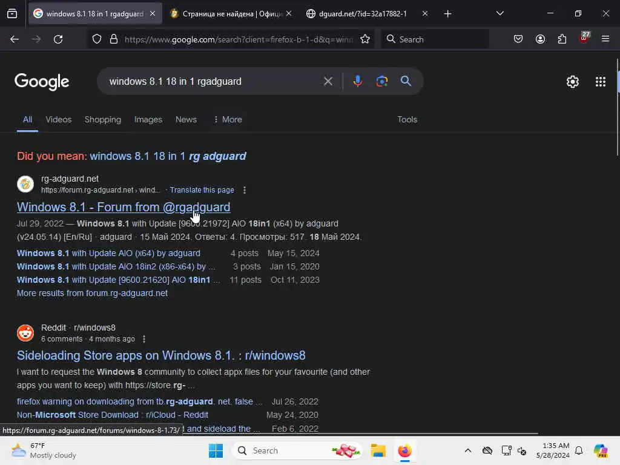Screen dimensions: 620x465
Task: Close the Google search results tab
Action: 153,14
